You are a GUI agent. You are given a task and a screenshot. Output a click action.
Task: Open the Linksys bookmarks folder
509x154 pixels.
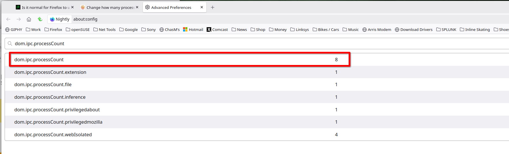coord(299,29)
